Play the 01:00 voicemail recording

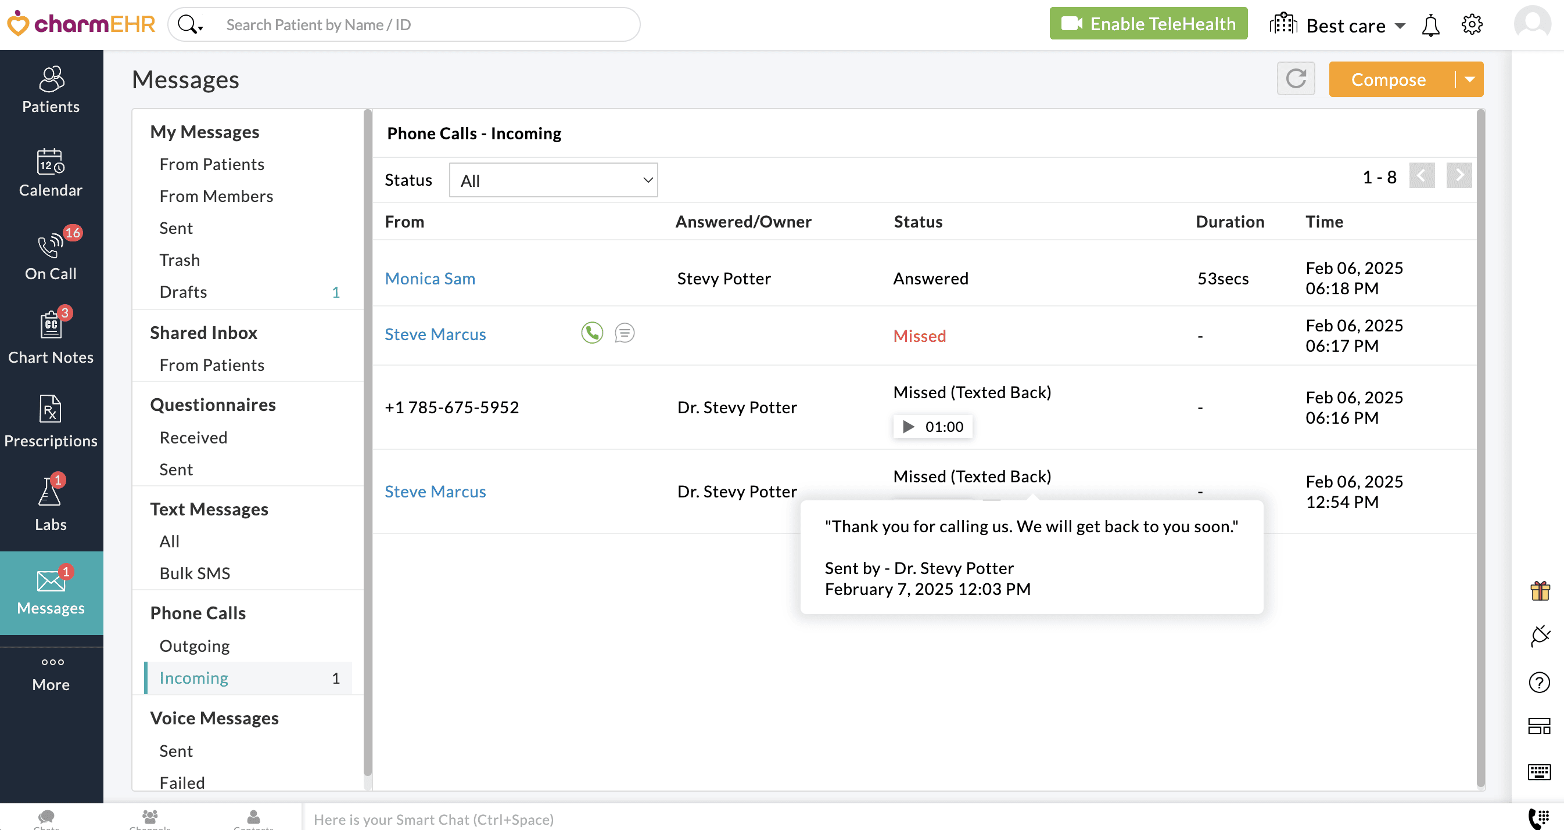[x=908, y=427]
